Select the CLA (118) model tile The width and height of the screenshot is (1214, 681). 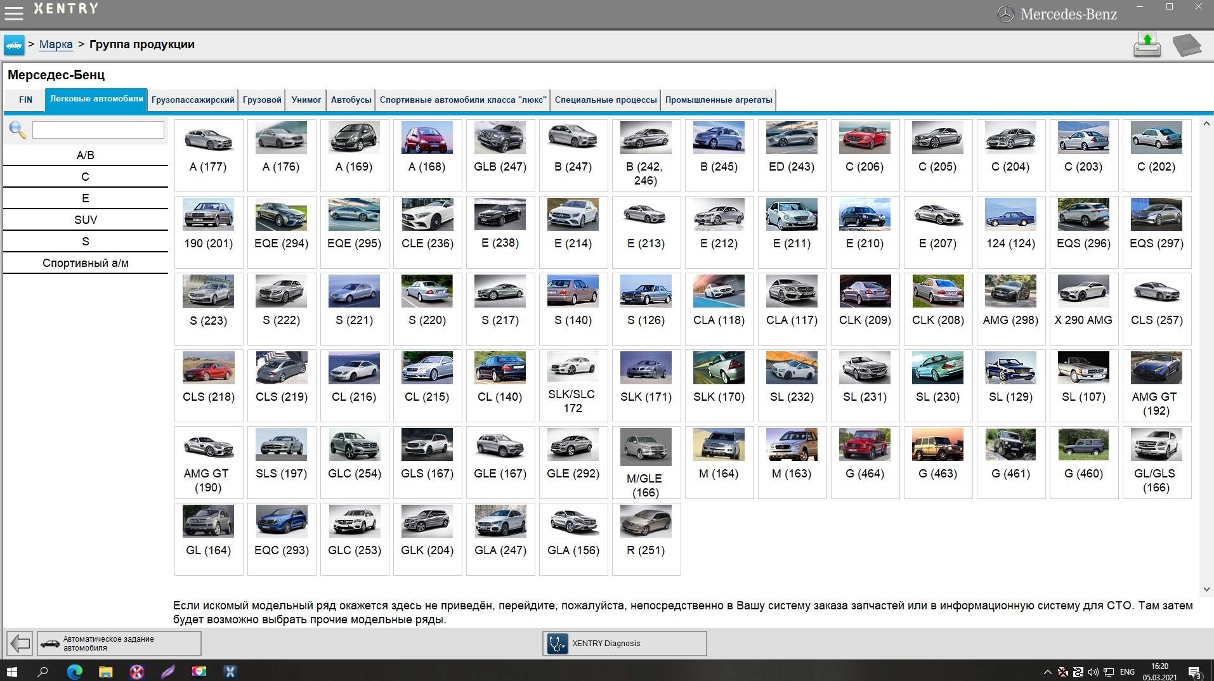point(719,309)
